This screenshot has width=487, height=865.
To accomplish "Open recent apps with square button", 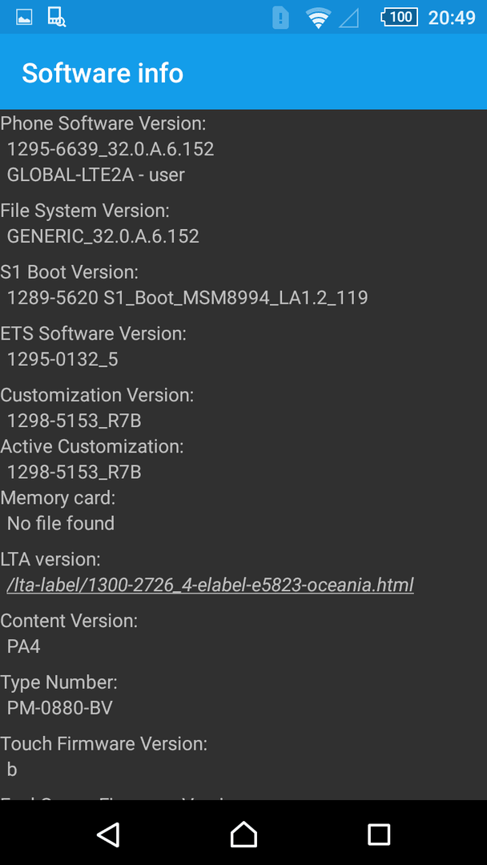I will click(x=378, y=835).
